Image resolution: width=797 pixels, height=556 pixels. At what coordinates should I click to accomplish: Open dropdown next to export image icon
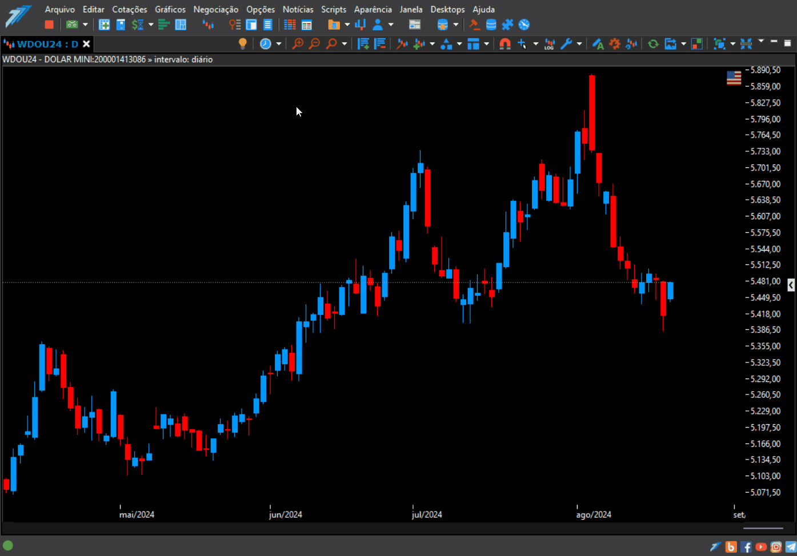pyautogui.click(x=683, y=44)
